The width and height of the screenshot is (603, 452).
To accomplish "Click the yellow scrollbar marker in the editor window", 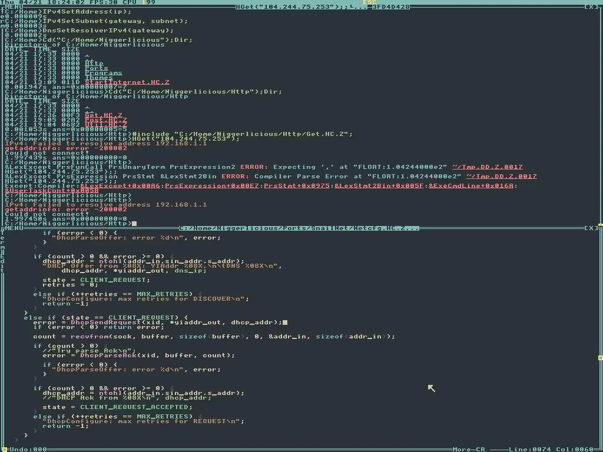I will coord(600,358).
